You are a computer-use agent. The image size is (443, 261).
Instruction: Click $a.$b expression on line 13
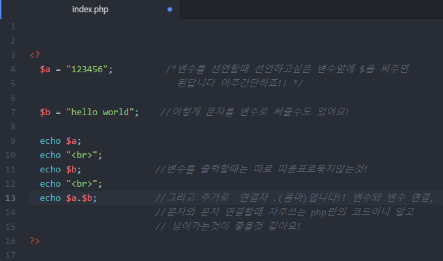click(79, 198)
